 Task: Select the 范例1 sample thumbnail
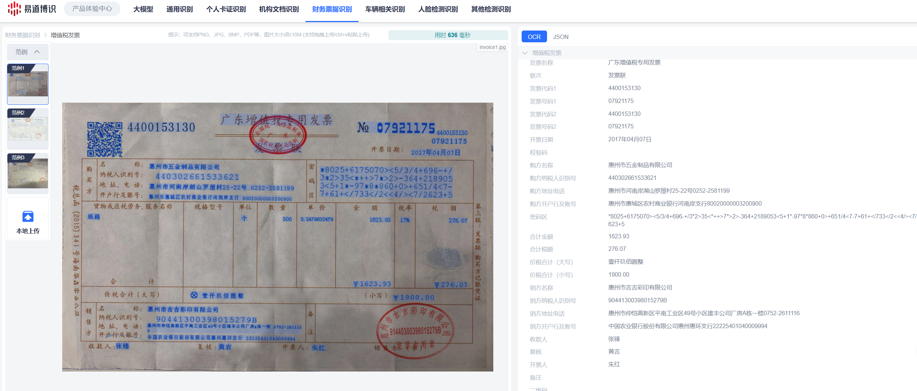[28, 84]
